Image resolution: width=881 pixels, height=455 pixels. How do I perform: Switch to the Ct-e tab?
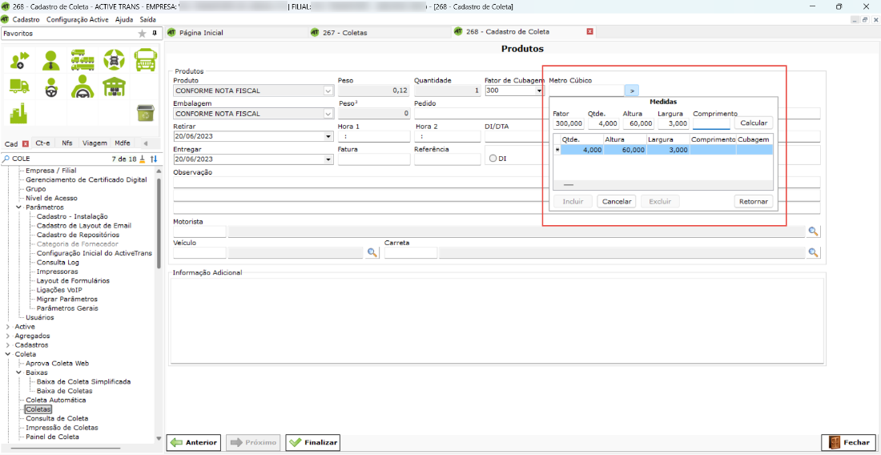(42, 143)
